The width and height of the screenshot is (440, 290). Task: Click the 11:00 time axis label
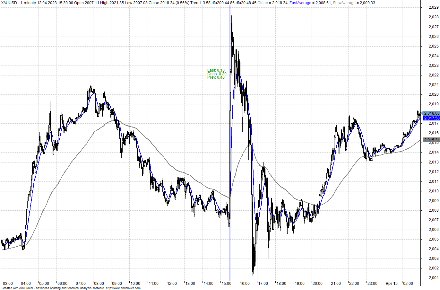click(x=153, y=284)
